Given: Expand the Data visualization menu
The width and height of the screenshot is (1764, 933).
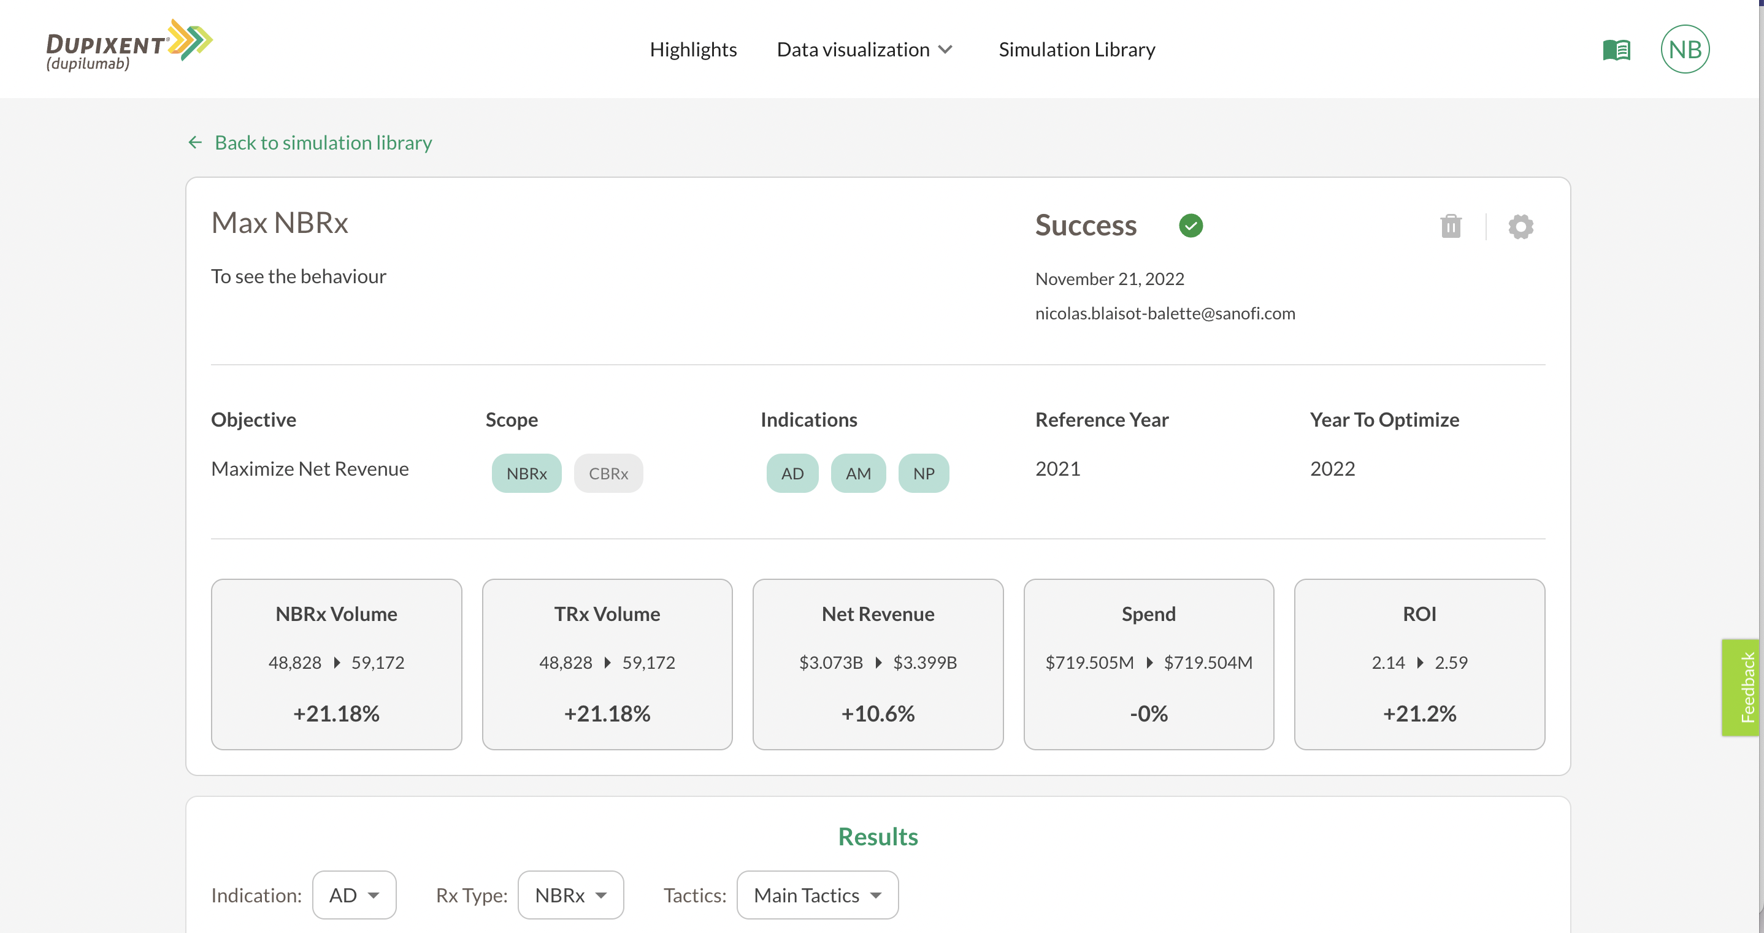Looking at the screenshot, I should [x=864, y=49].
